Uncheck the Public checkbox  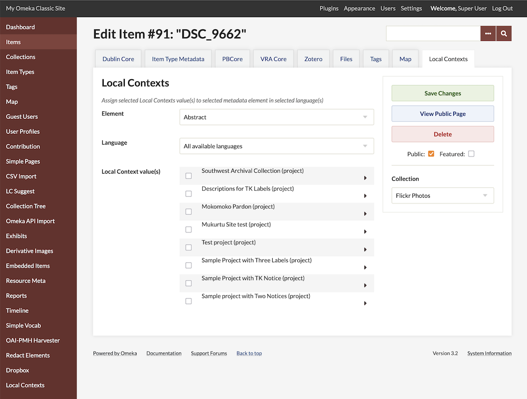point(431,154)
